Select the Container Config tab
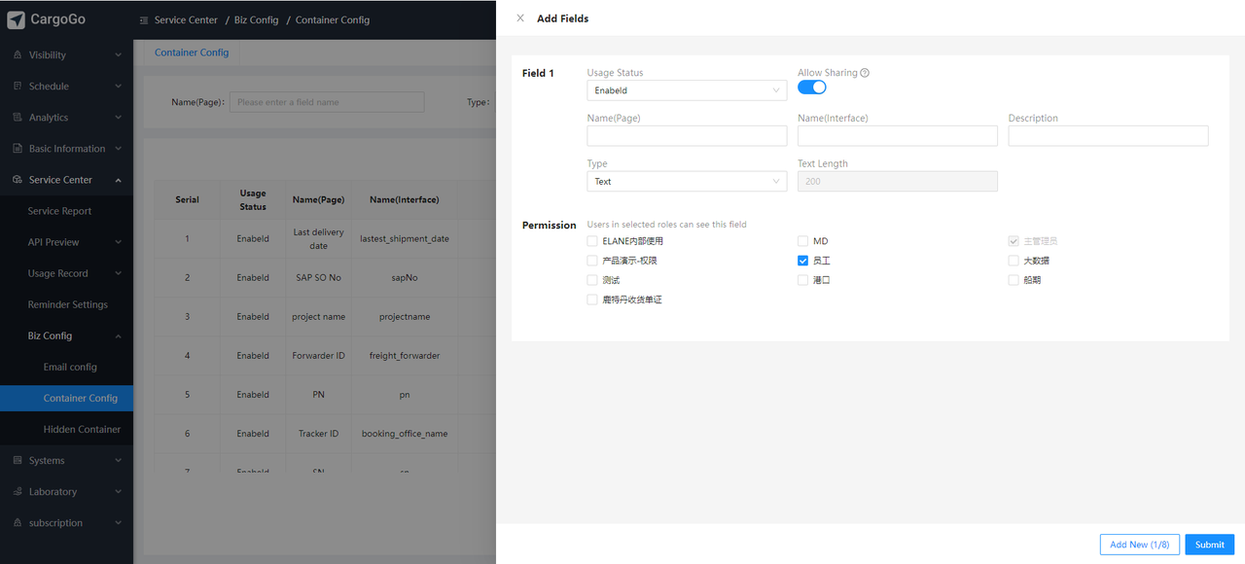Viewport: 1245px width, 564px height. pyautogui.click(x=192, y=53)
